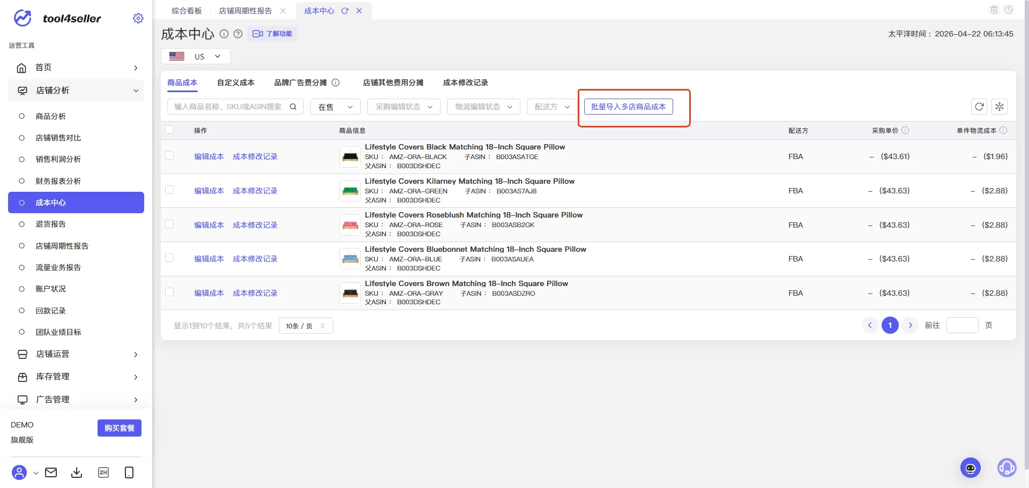Click info icon beside 品牌广告费分摊

tap(335, 82)
